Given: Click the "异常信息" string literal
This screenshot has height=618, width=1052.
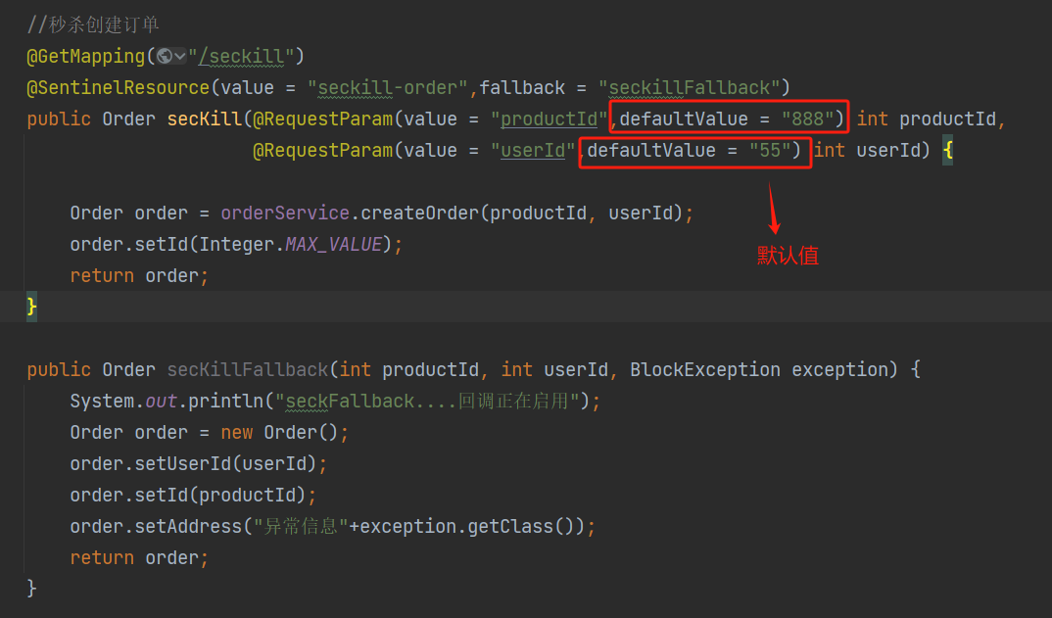Looking at the screenshot, I should point(301,527).
